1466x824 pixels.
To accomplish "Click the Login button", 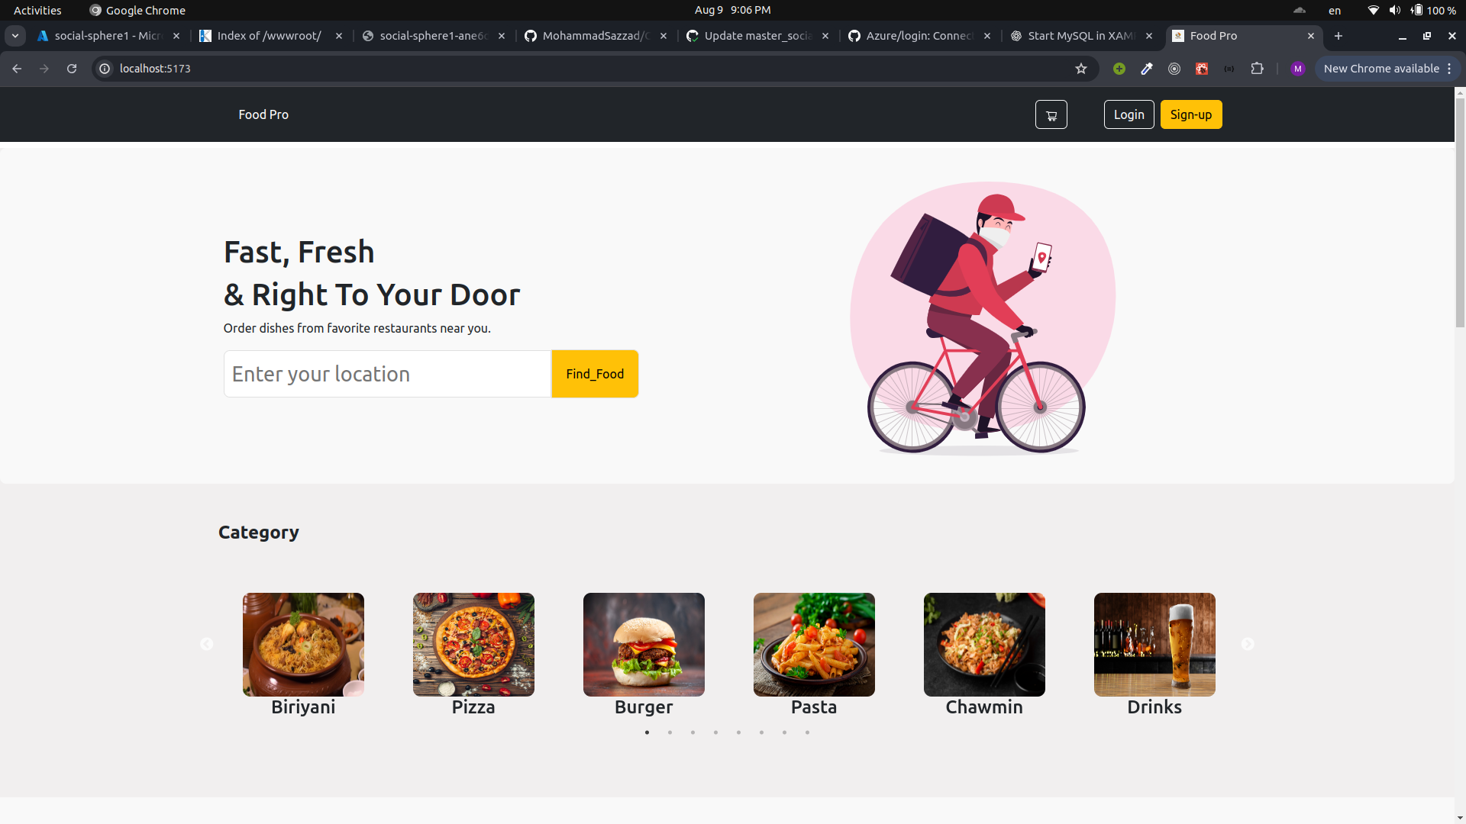I will [1129, 114].
